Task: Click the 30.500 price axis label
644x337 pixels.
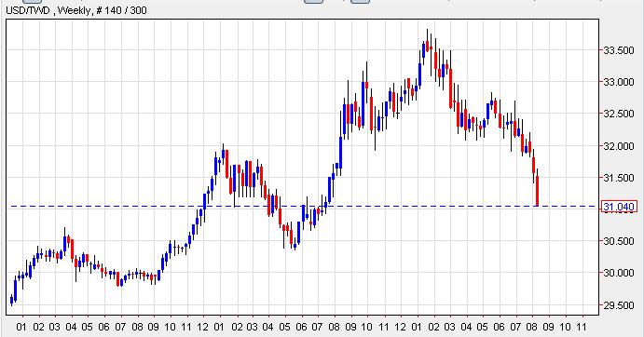Action: [619, 241]
